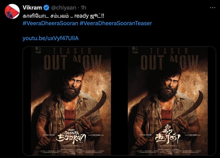
Task: Click the Tamil script title logo on right poster
Action: point(168,135)
